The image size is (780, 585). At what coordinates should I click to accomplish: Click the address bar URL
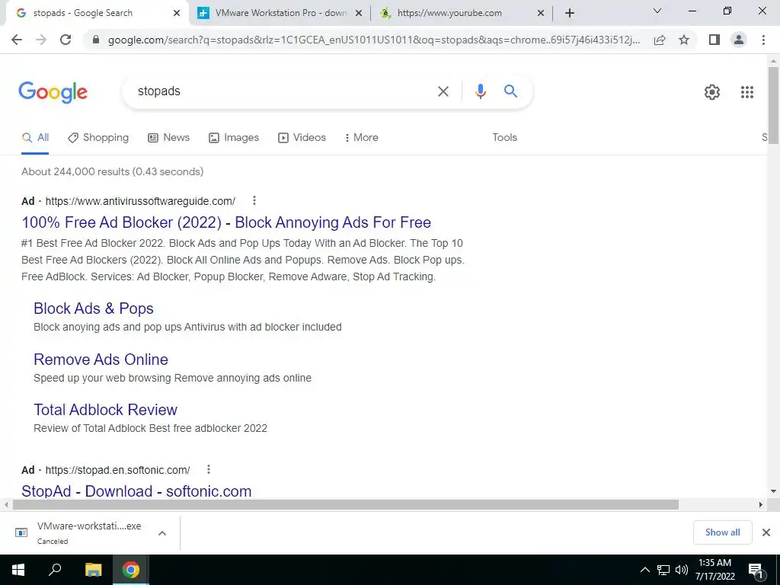373,40
